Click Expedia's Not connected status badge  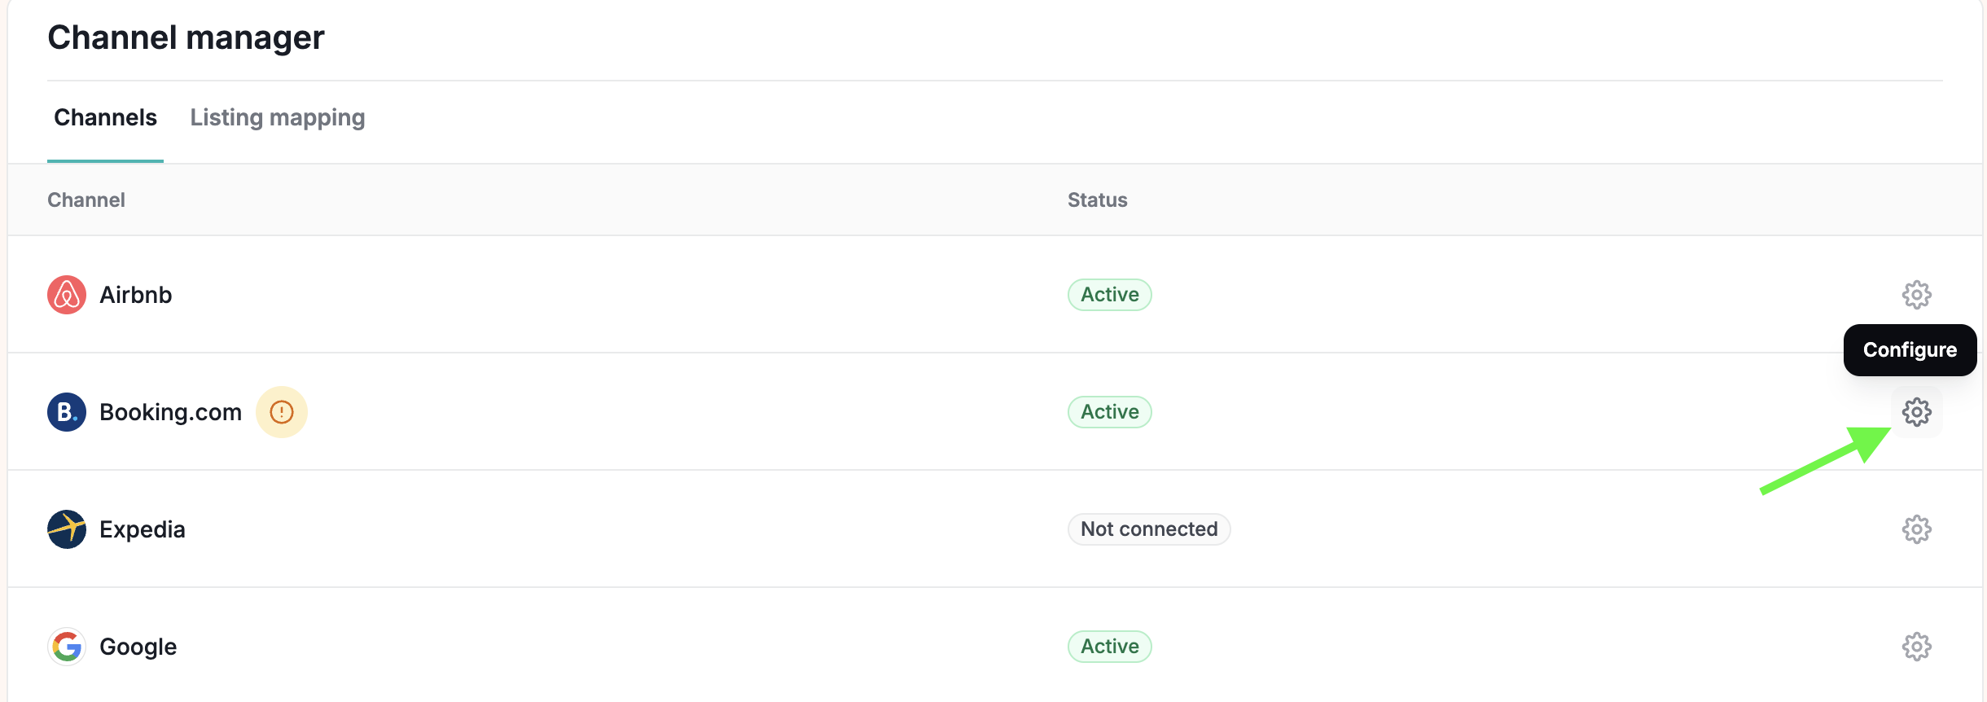click(1149, 529)
